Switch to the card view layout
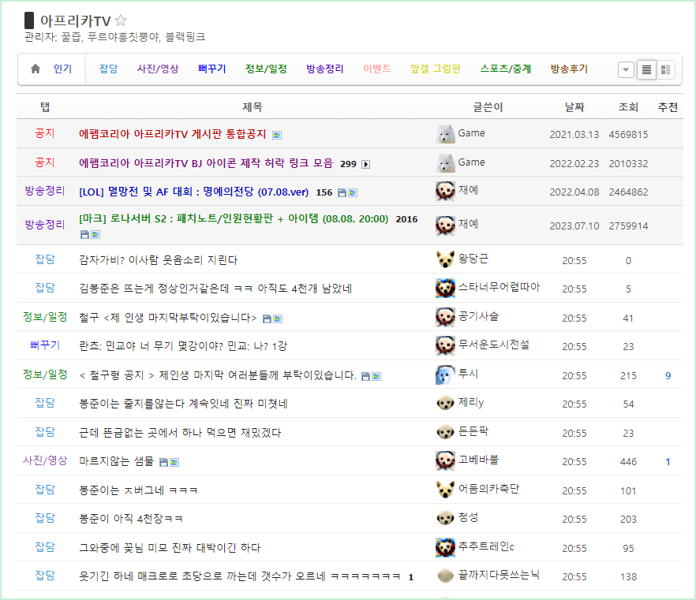696x600 pixels. pos(666,69)
